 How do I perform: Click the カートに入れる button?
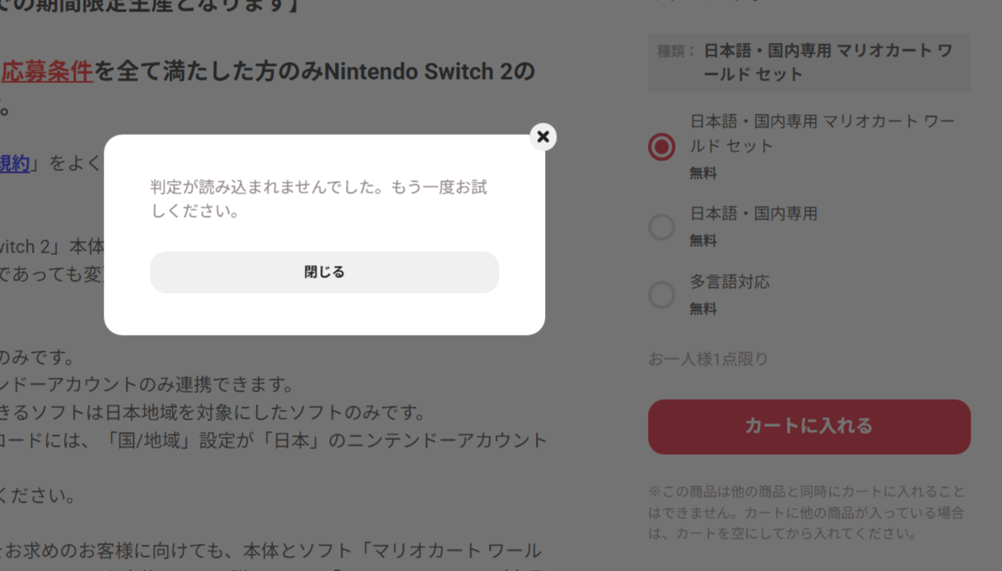809,426
